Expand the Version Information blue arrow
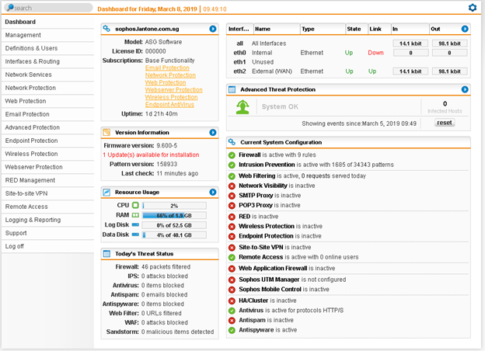485x351 pixels. (213, 132)
